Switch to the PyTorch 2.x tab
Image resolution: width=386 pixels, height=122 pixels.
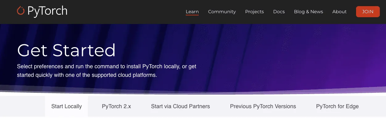pos(116,106)
